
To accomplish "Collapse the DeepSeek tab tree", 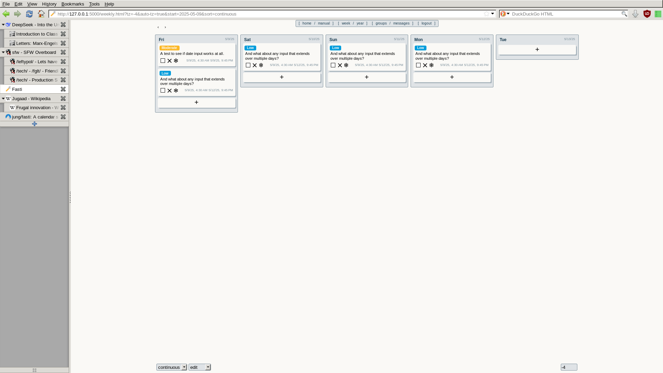I will (x=3, y=25).
